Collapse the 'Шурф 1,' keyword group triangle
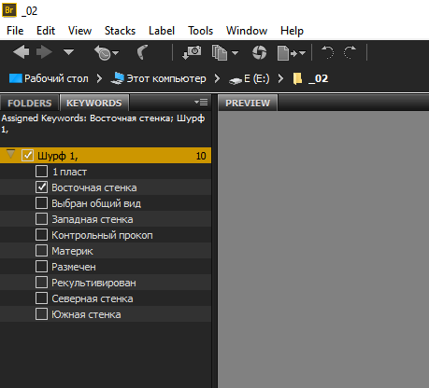The width and height of the screenshot is (429, 388). [11, 154]
